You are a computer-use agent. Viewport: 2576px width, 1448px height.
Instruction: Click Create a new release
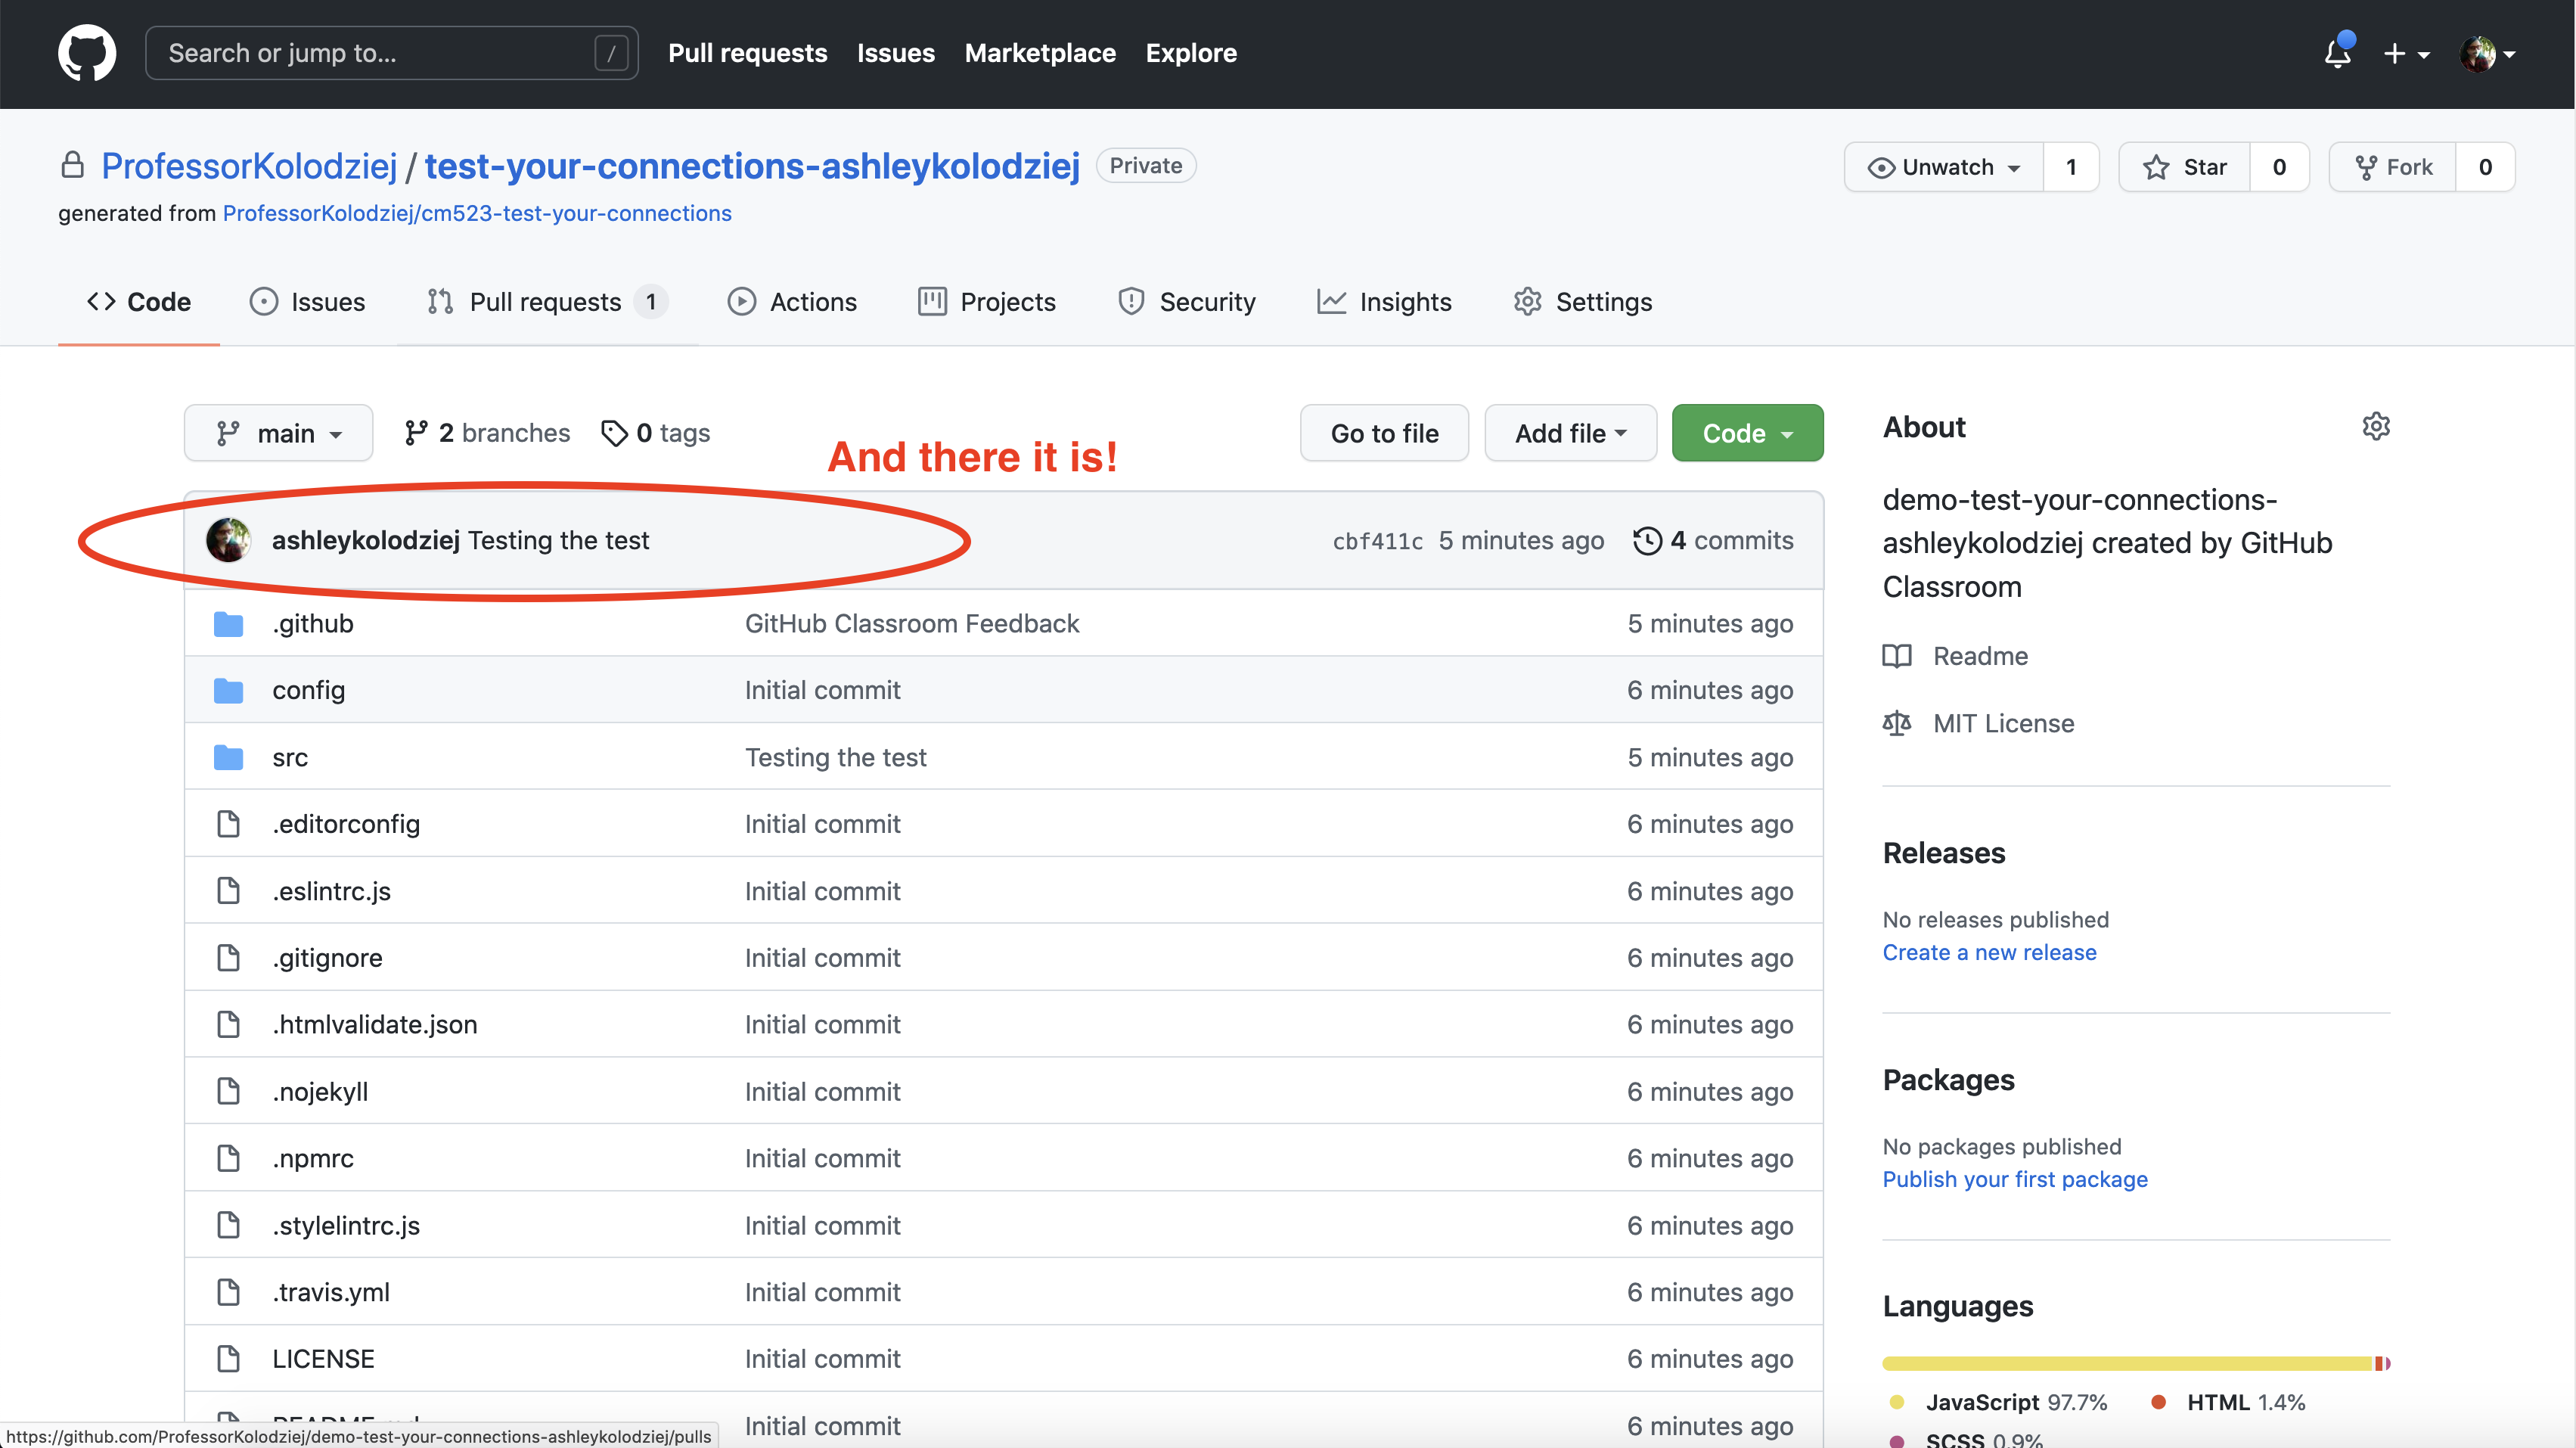coord(1989,952)
